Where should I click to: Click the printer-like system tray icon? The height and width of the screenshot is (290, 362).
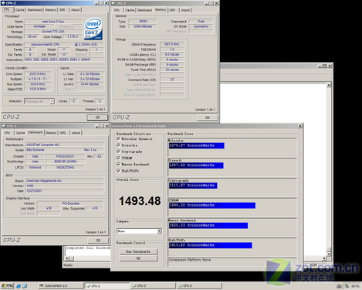[339, 286]
